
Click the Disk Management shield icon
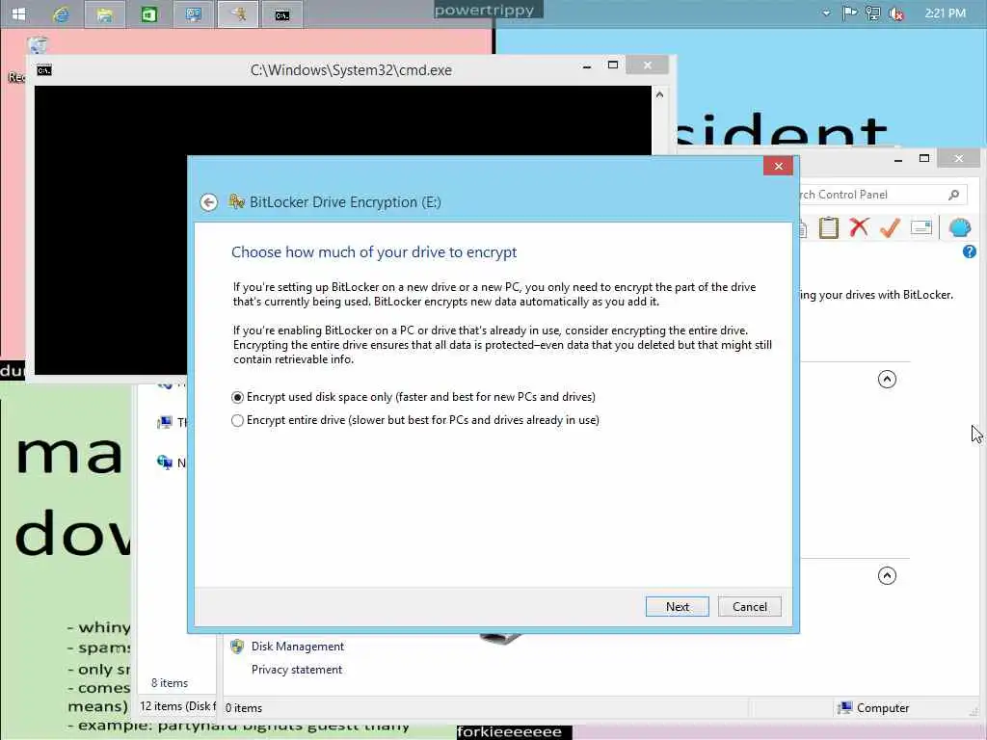coord(237,647)
